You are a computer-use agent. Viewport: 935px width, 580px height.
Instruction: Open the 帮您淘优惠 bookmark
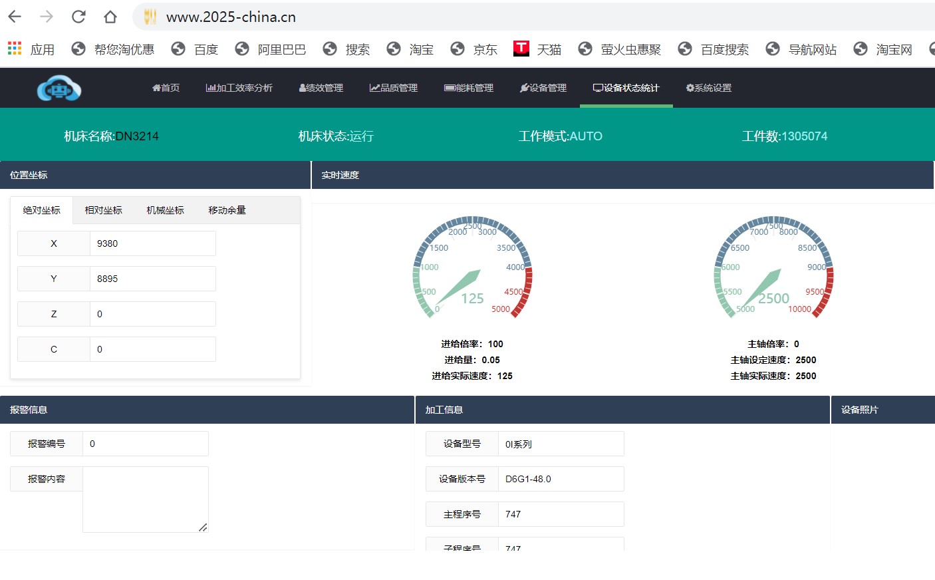tap(113, 49)
